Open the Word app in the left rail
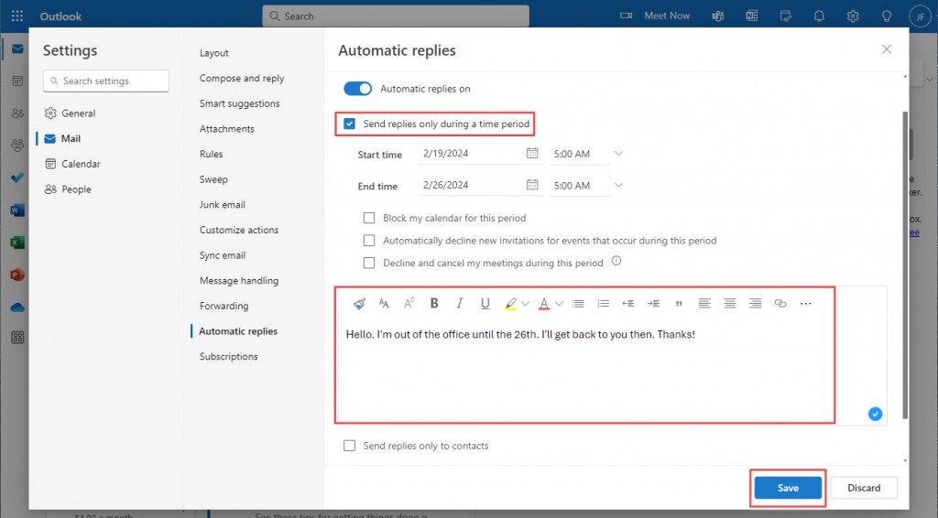This screenshot has width=938, height=518. coord(17,210)
